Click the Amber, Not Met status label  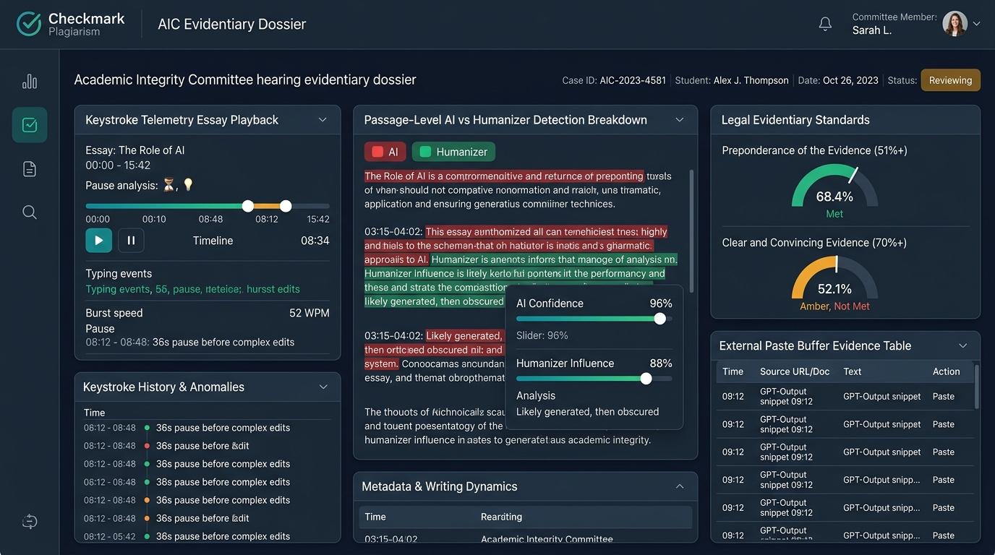tap(834, 306)
